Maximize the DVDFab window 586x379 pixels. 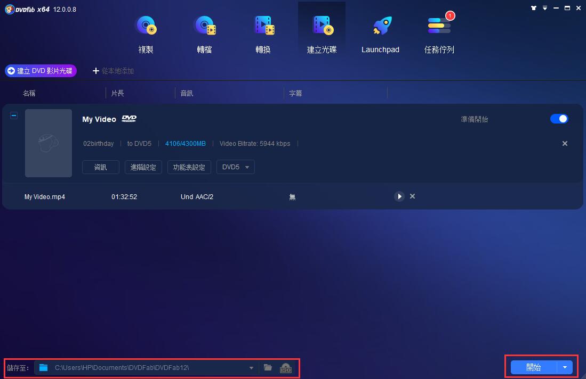pyautogui.click(x=567, y=8)
